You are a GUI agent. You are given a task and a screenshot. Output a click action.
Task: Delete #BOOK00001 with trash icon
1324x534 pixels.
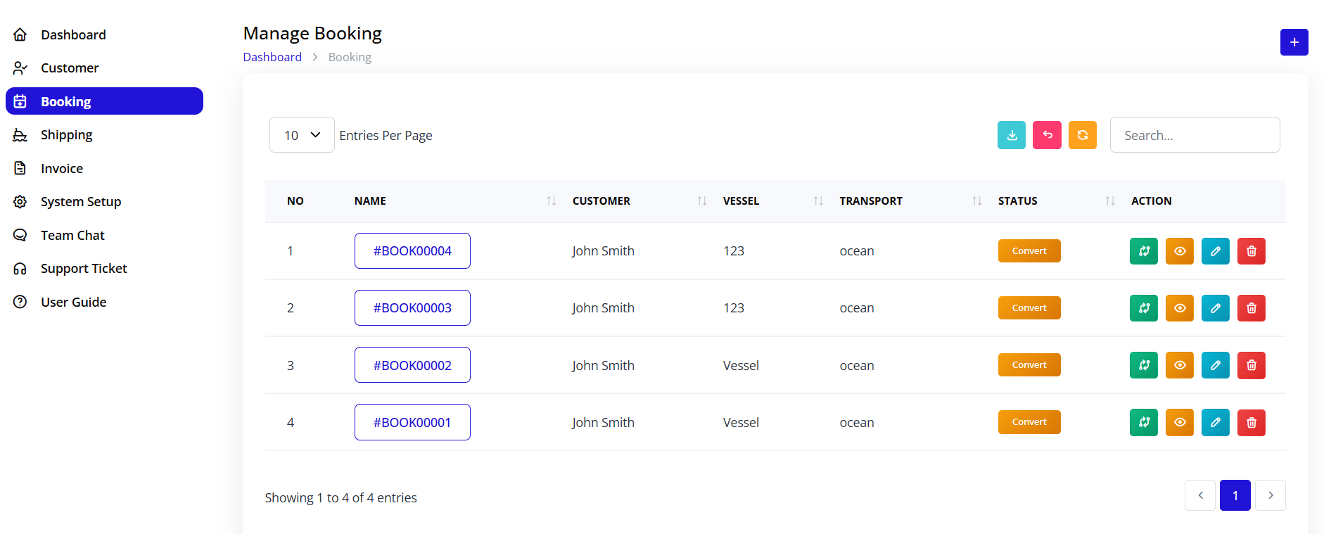pyautogui.click(x=1252, y=423)
